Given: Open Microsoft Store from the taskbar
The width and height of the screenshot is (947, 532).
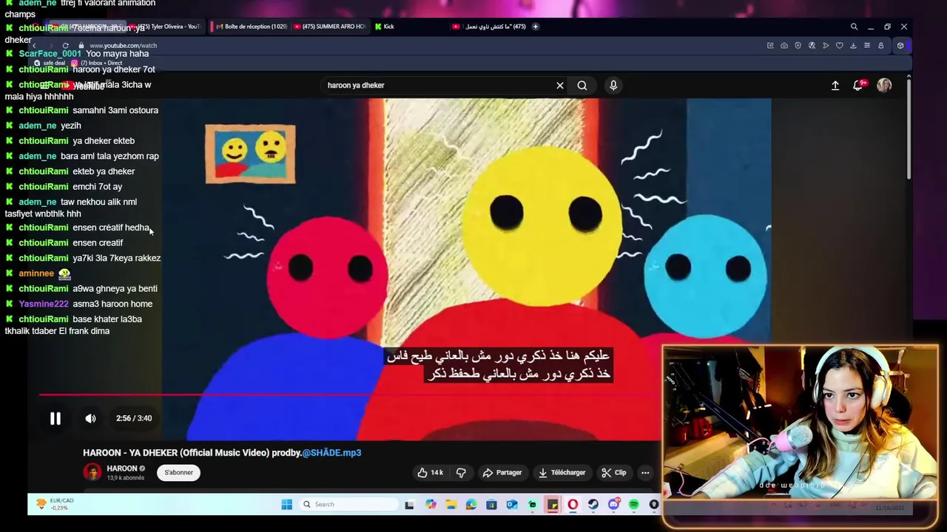Looking at the screenshot, I should (x=491, y=505).
